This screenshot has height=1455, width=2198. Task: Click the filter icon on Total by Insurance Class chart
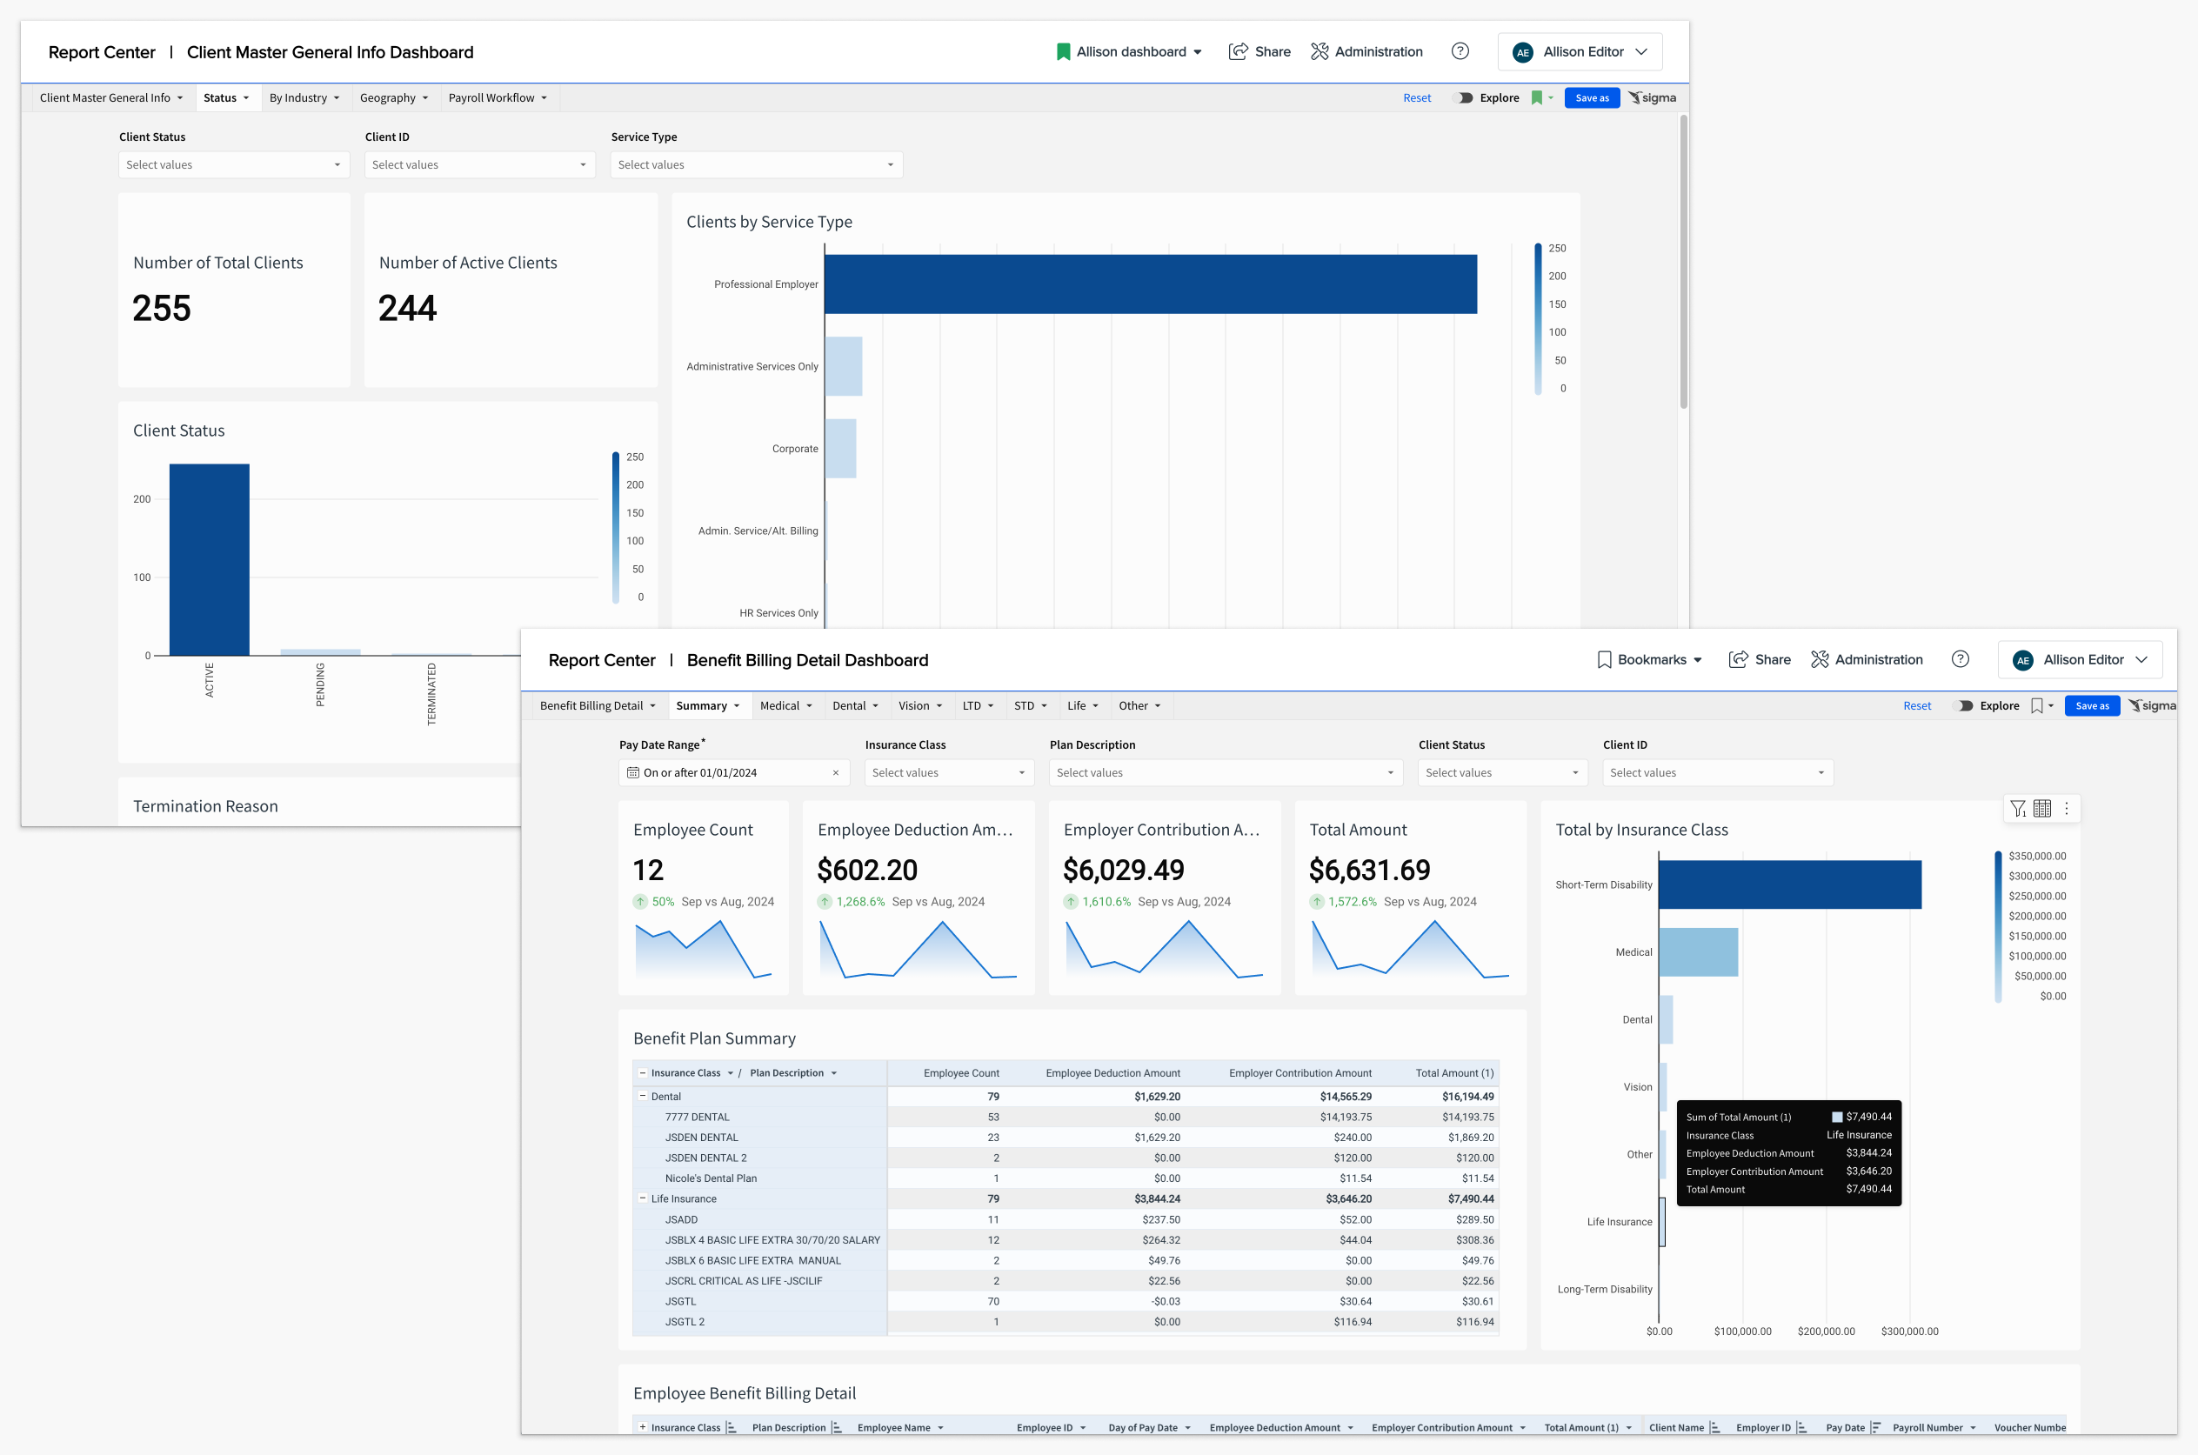click(x=2017, y=808)
